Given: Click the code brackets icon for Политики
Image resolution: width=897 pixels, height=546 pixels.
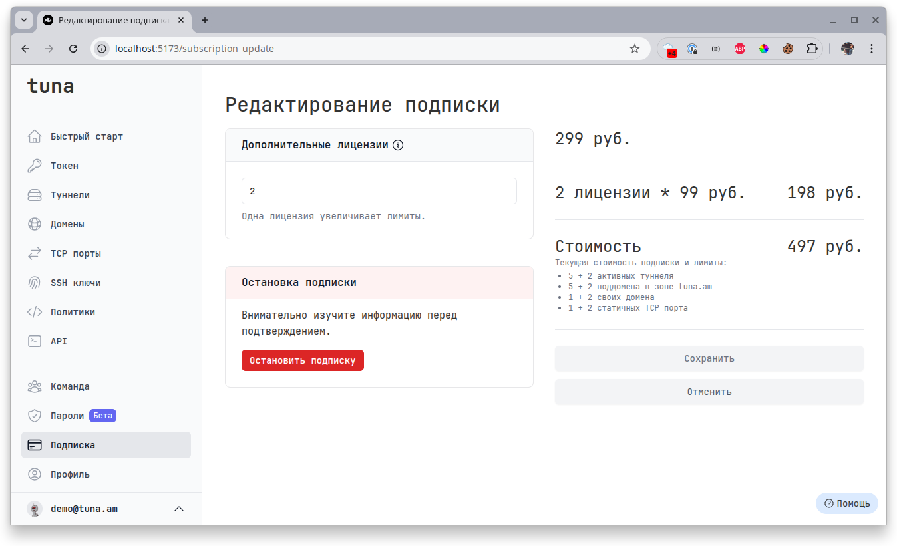Looking at the screenshot, I should tap(35, 312).
